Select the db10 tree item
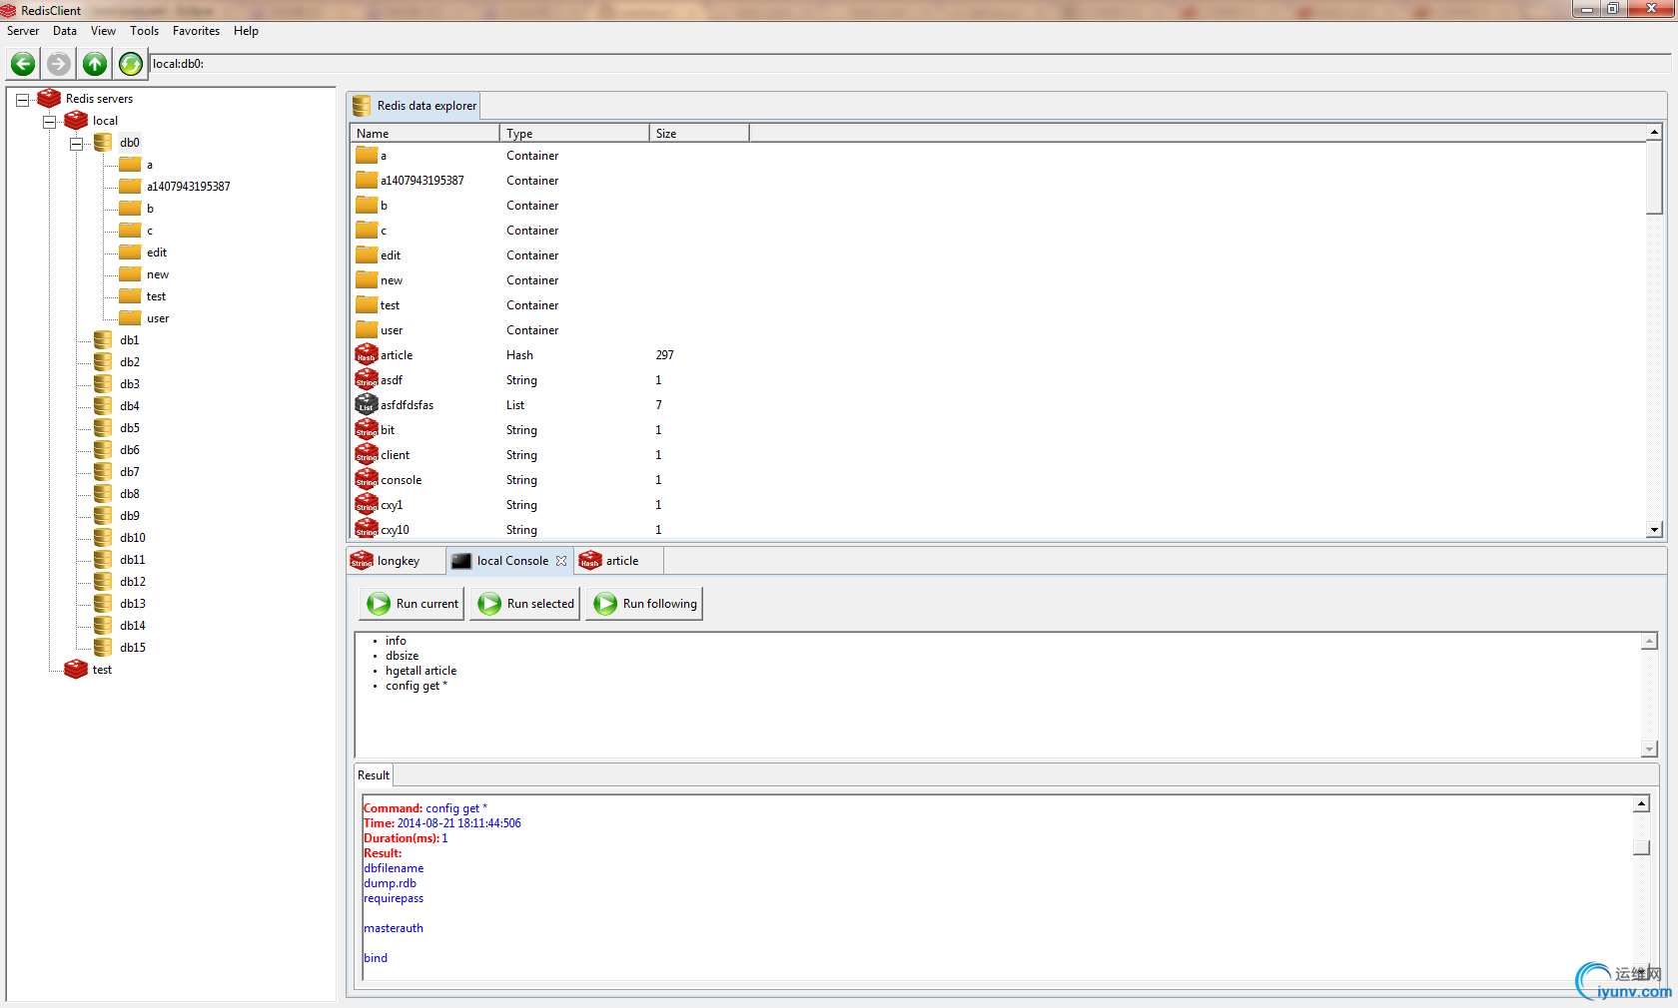This screenshot has width=1678, height=1008. (x=133, y=538)
